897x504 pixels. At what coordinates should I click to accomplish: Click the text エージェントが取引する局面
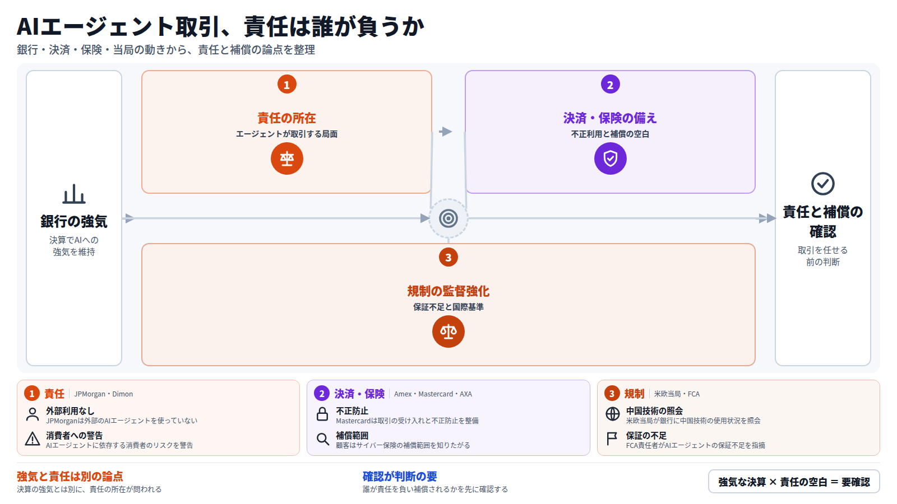coord(287,134)
